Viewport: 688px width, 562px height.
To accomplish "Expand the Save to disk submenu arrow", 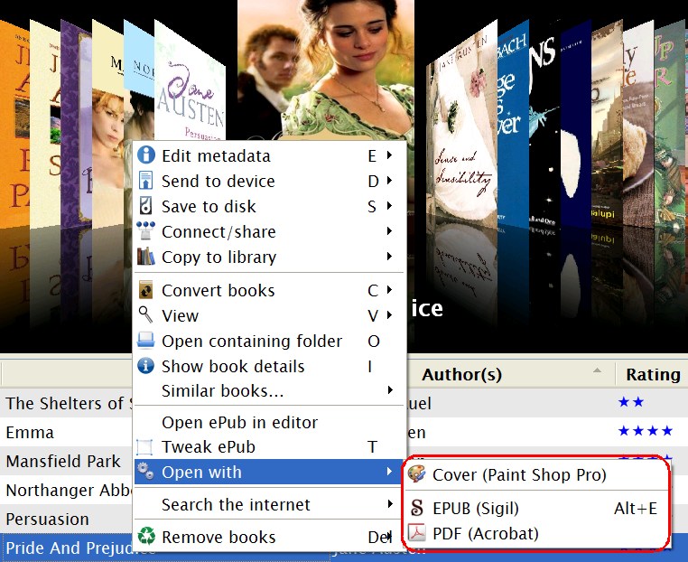I will tap(389, 205).
